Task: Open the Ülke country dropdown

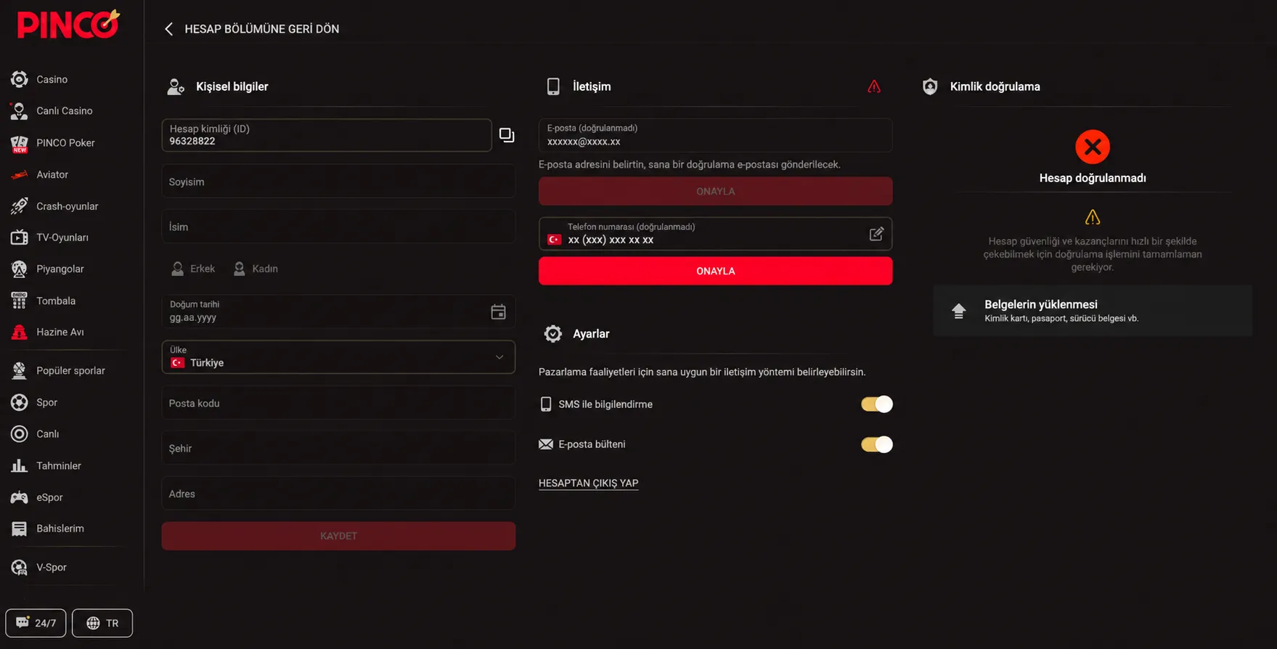Action: [x=338, y=357]
